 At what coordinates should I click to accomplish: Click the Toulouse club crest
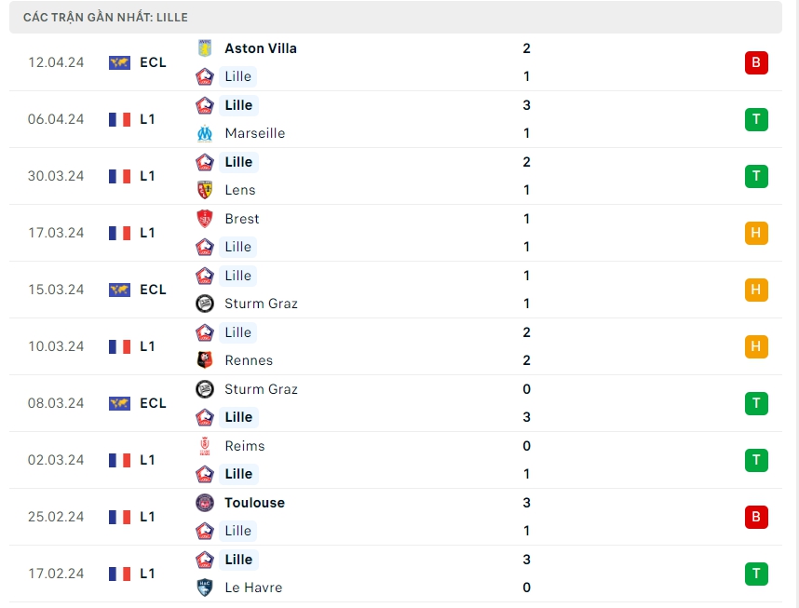[x=205, y=503]
